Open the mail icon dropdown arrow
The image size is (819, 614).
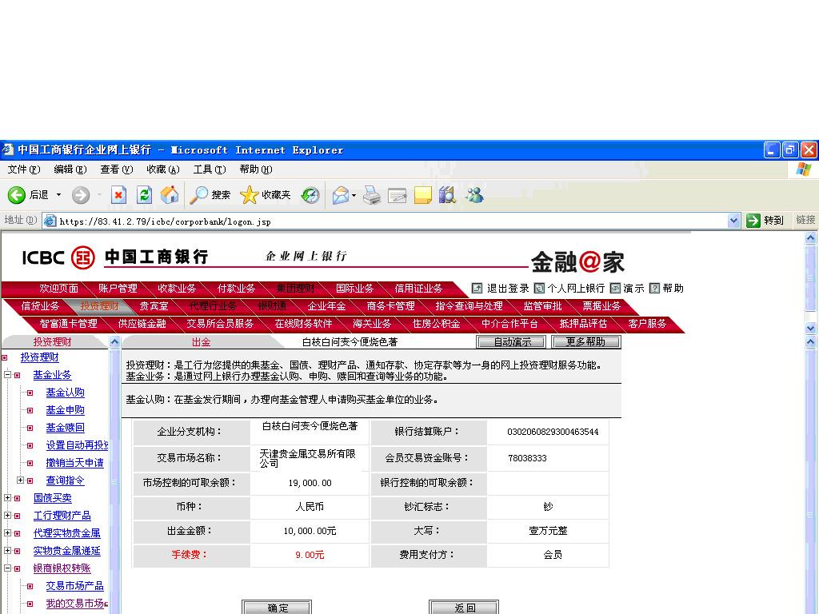click(x=354, y=196)
